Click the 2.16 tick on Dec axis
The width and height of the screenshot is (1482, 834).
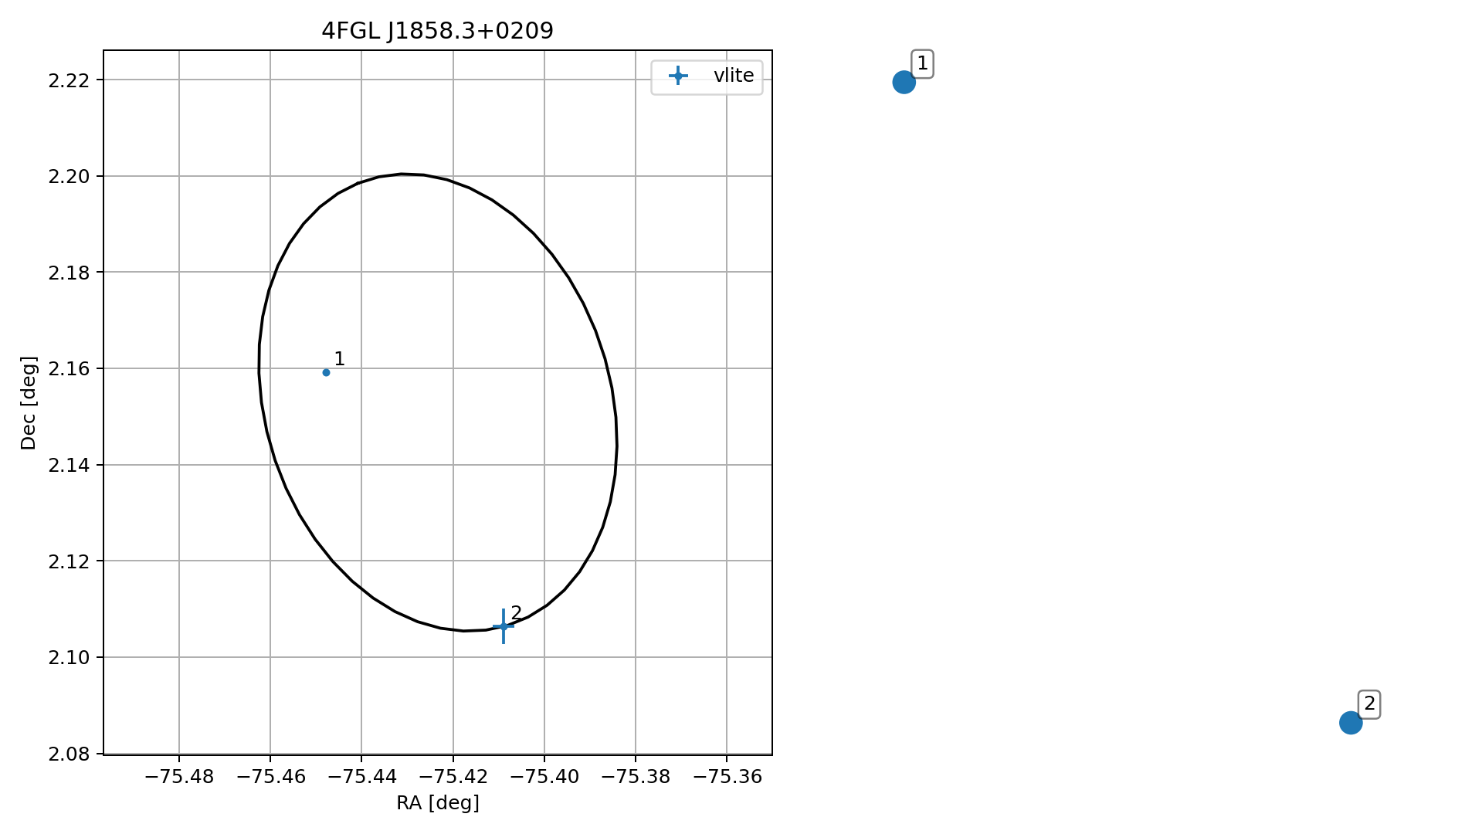click(x=70, y=368)
